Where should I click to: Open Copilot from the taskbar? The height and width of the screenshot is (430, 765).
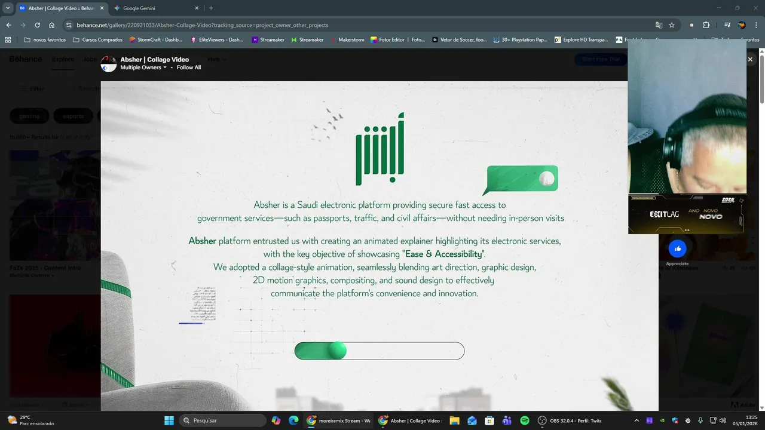click(276, 420)
